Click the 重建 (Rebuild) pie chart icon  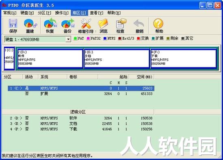30,24
